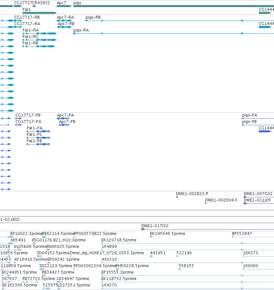The width and height of the screenshot is (274, 290).
Task: Click alignment 166273
Action: pyautogui.click(x=259, y=256)
